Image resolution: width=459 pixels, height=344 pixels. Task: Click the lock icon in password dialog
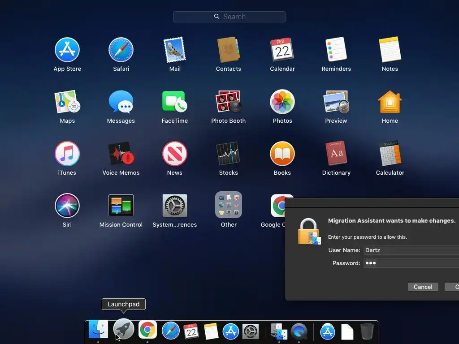tap(309, 232)
